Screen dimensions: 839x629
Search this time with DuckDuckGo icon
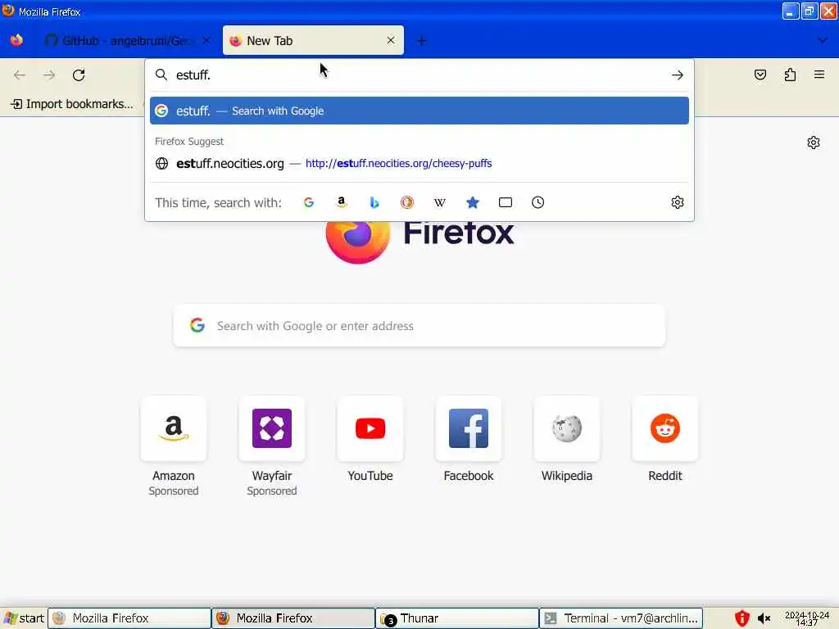tap(407, 202)
